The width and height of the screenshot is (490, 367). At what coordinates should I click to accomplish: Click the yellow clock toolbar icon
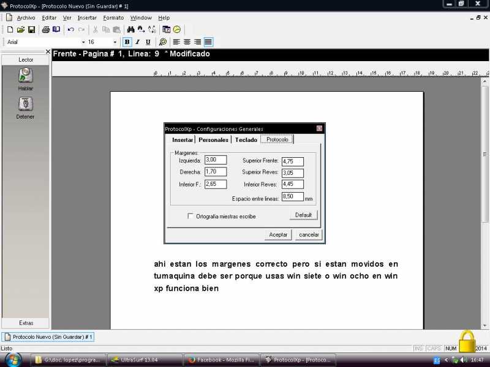tap(177, 29)
